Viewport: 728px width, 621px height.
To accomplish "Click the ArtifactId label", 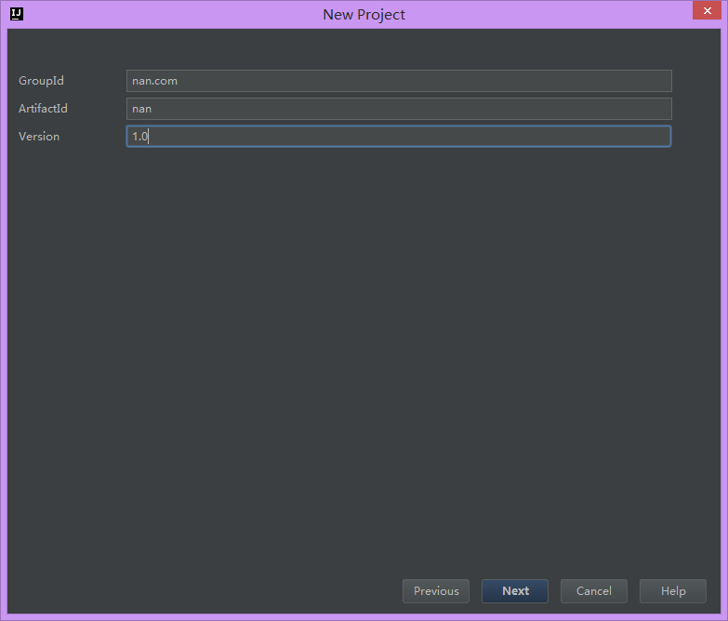I will point(43,109).
